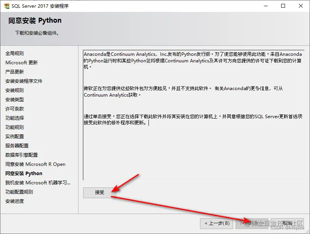310x234 pixels.
Task: Select 实例配置 step
Action: pos(15,137)
